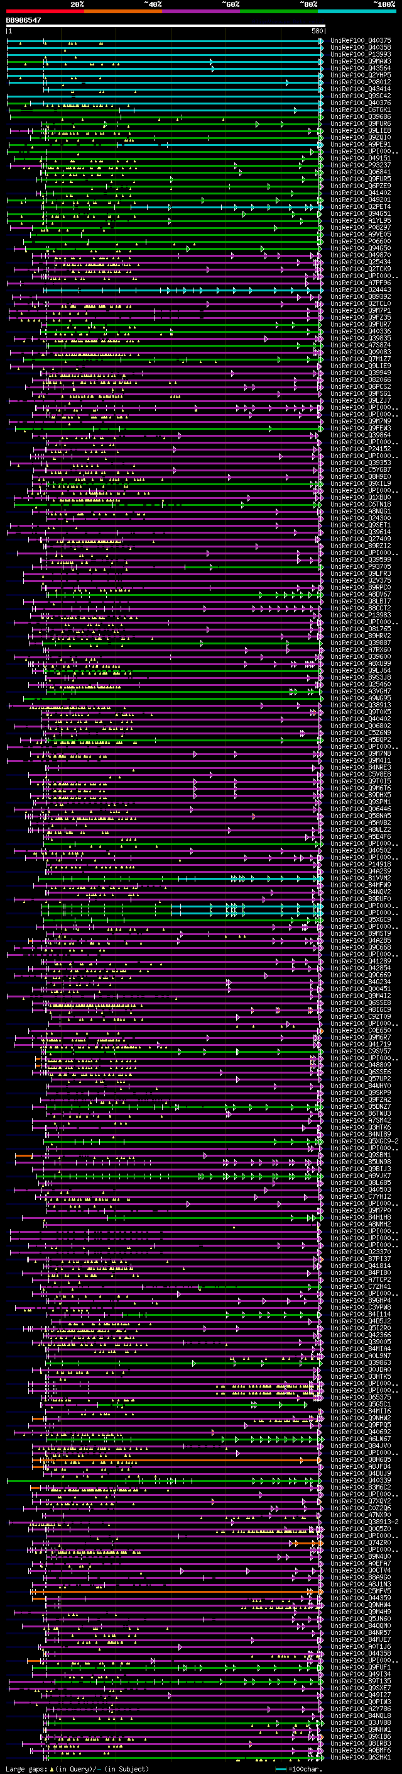402x1774 pixels.
Task: Open the UniRef100_Q9MAW3 hit
Action: pyautogui.click(x=361, y=61)
